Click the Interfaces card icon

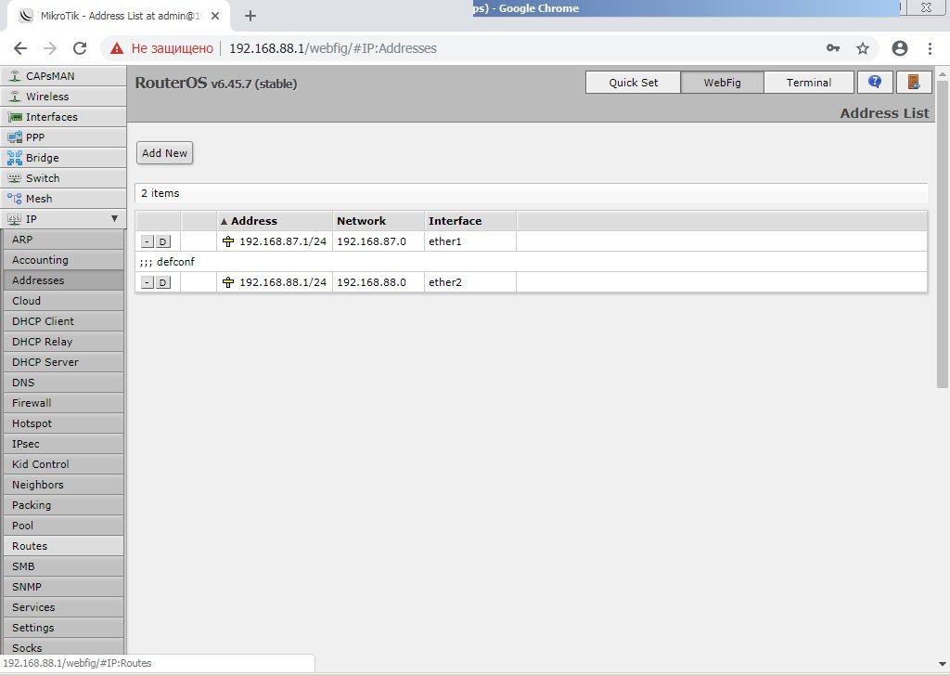[15, 117]
